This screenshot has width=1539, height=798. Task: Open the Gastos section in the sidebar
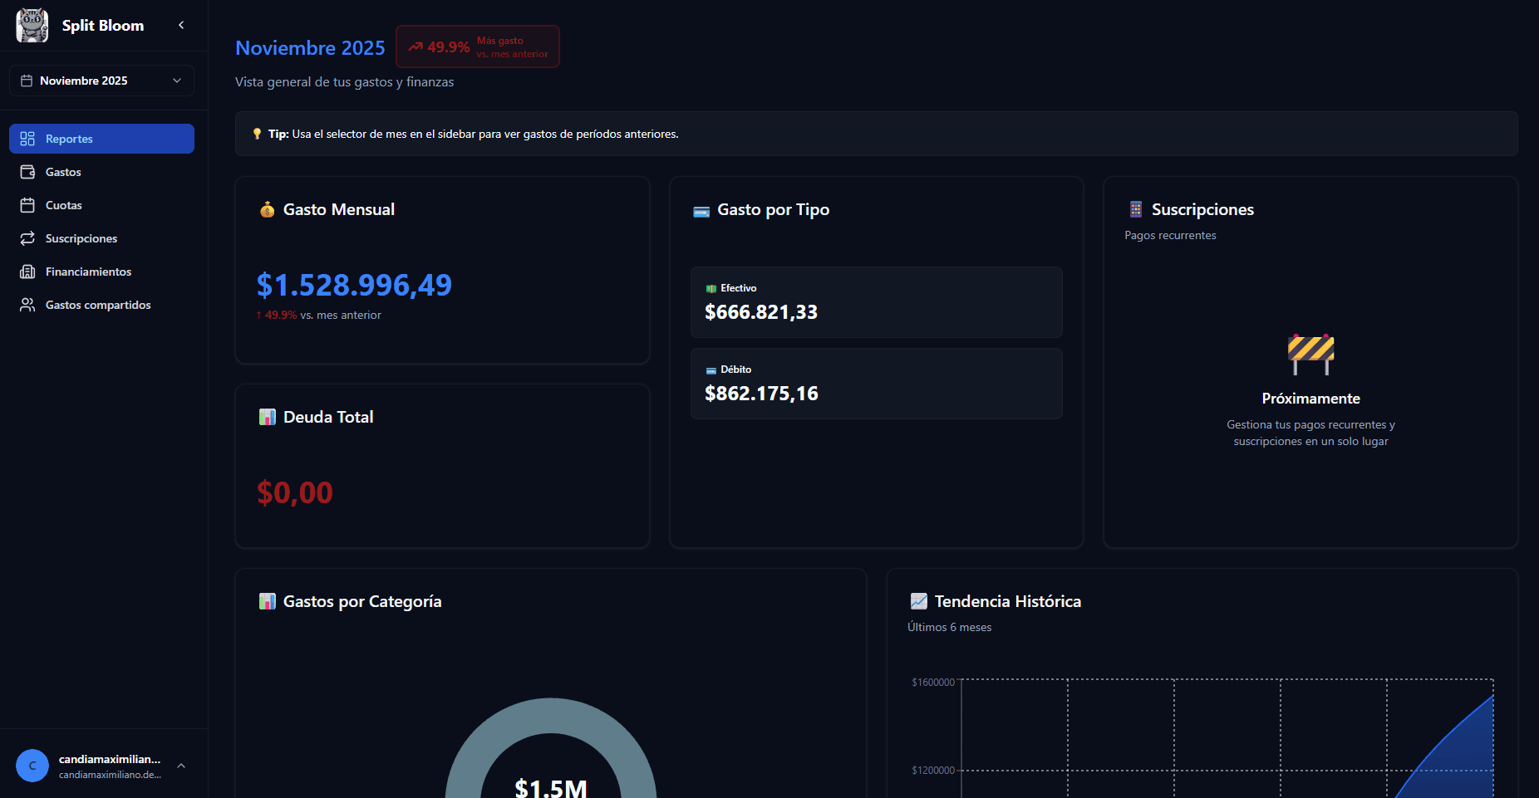[x=63, y=172]
